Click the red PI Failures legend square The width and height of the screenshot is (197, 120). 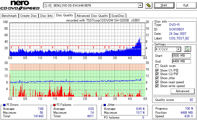54,105
